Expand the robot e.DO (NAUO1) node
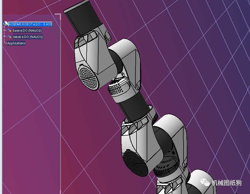The image size is (250, 194). click(4, 36)
